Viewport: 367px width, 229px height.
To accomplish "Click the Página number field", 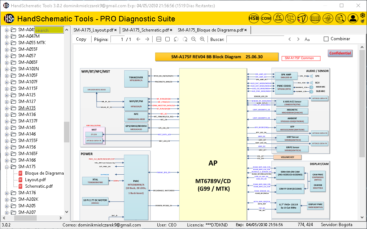I will (x=118, y=39).
